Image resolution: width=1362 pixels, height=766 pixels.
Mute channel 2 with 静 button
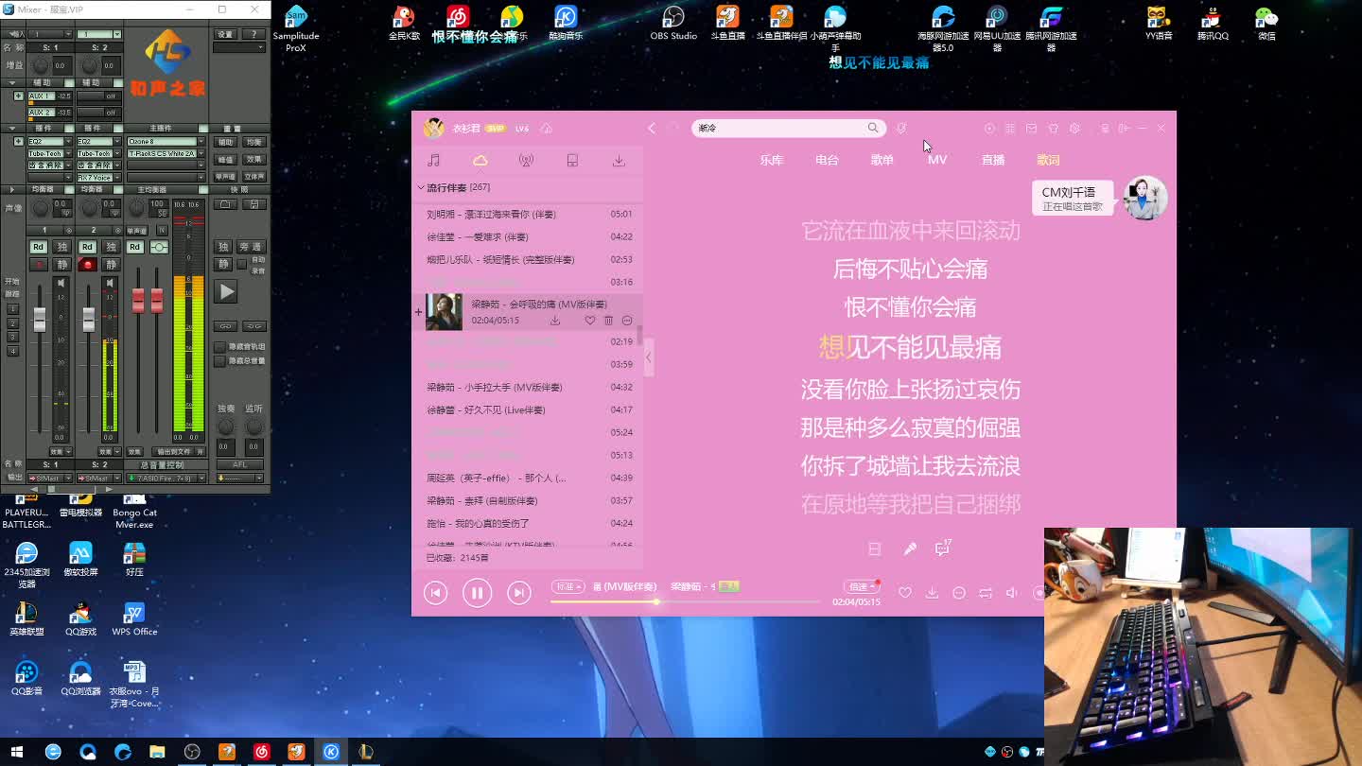[x=111, y=265]
